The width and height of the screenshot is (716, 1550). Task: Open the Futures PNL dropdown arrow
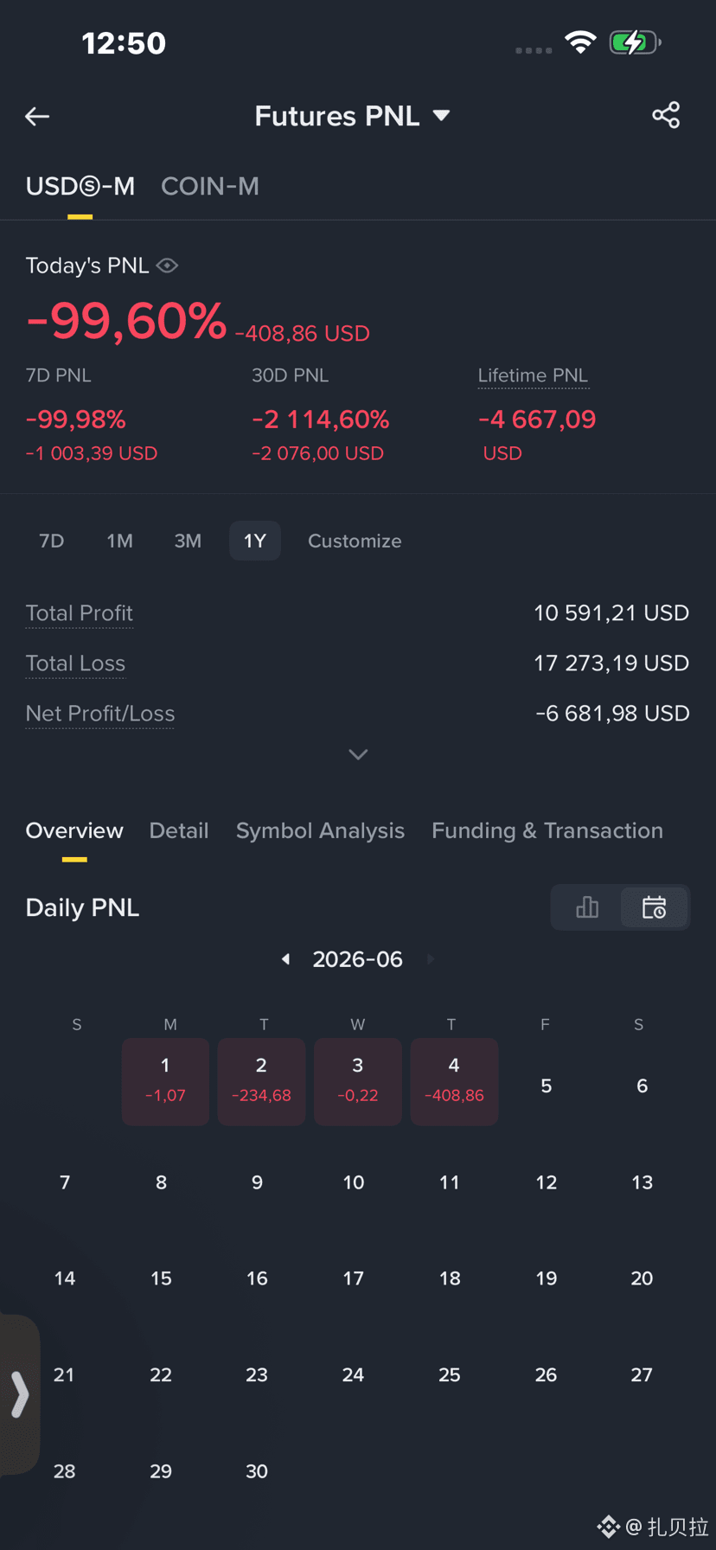441,116
